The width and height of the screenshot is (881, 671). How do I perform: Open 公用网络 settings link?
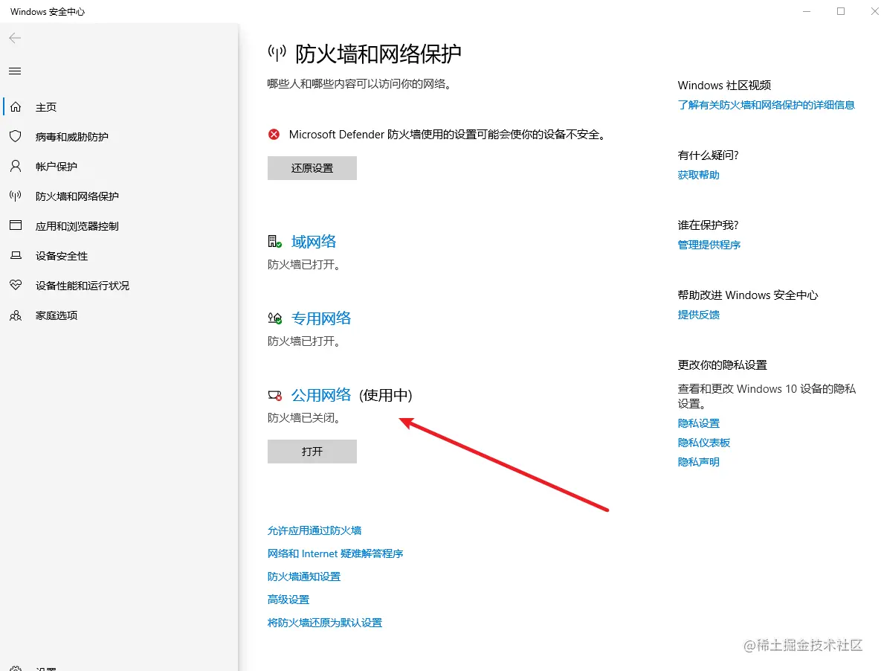point(321,395)
